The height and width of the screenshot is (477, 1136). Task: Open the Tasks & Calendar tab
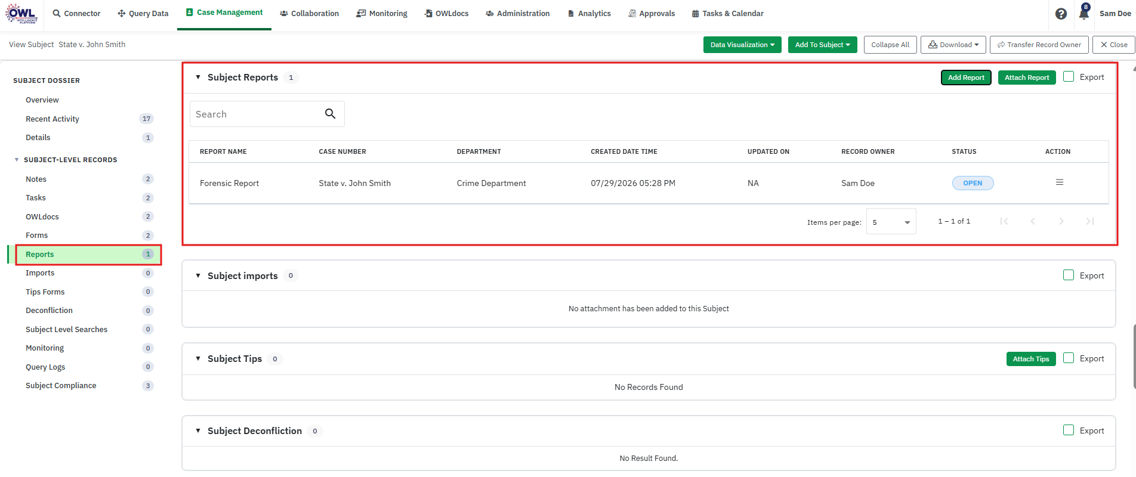click(x=727, y=13)
